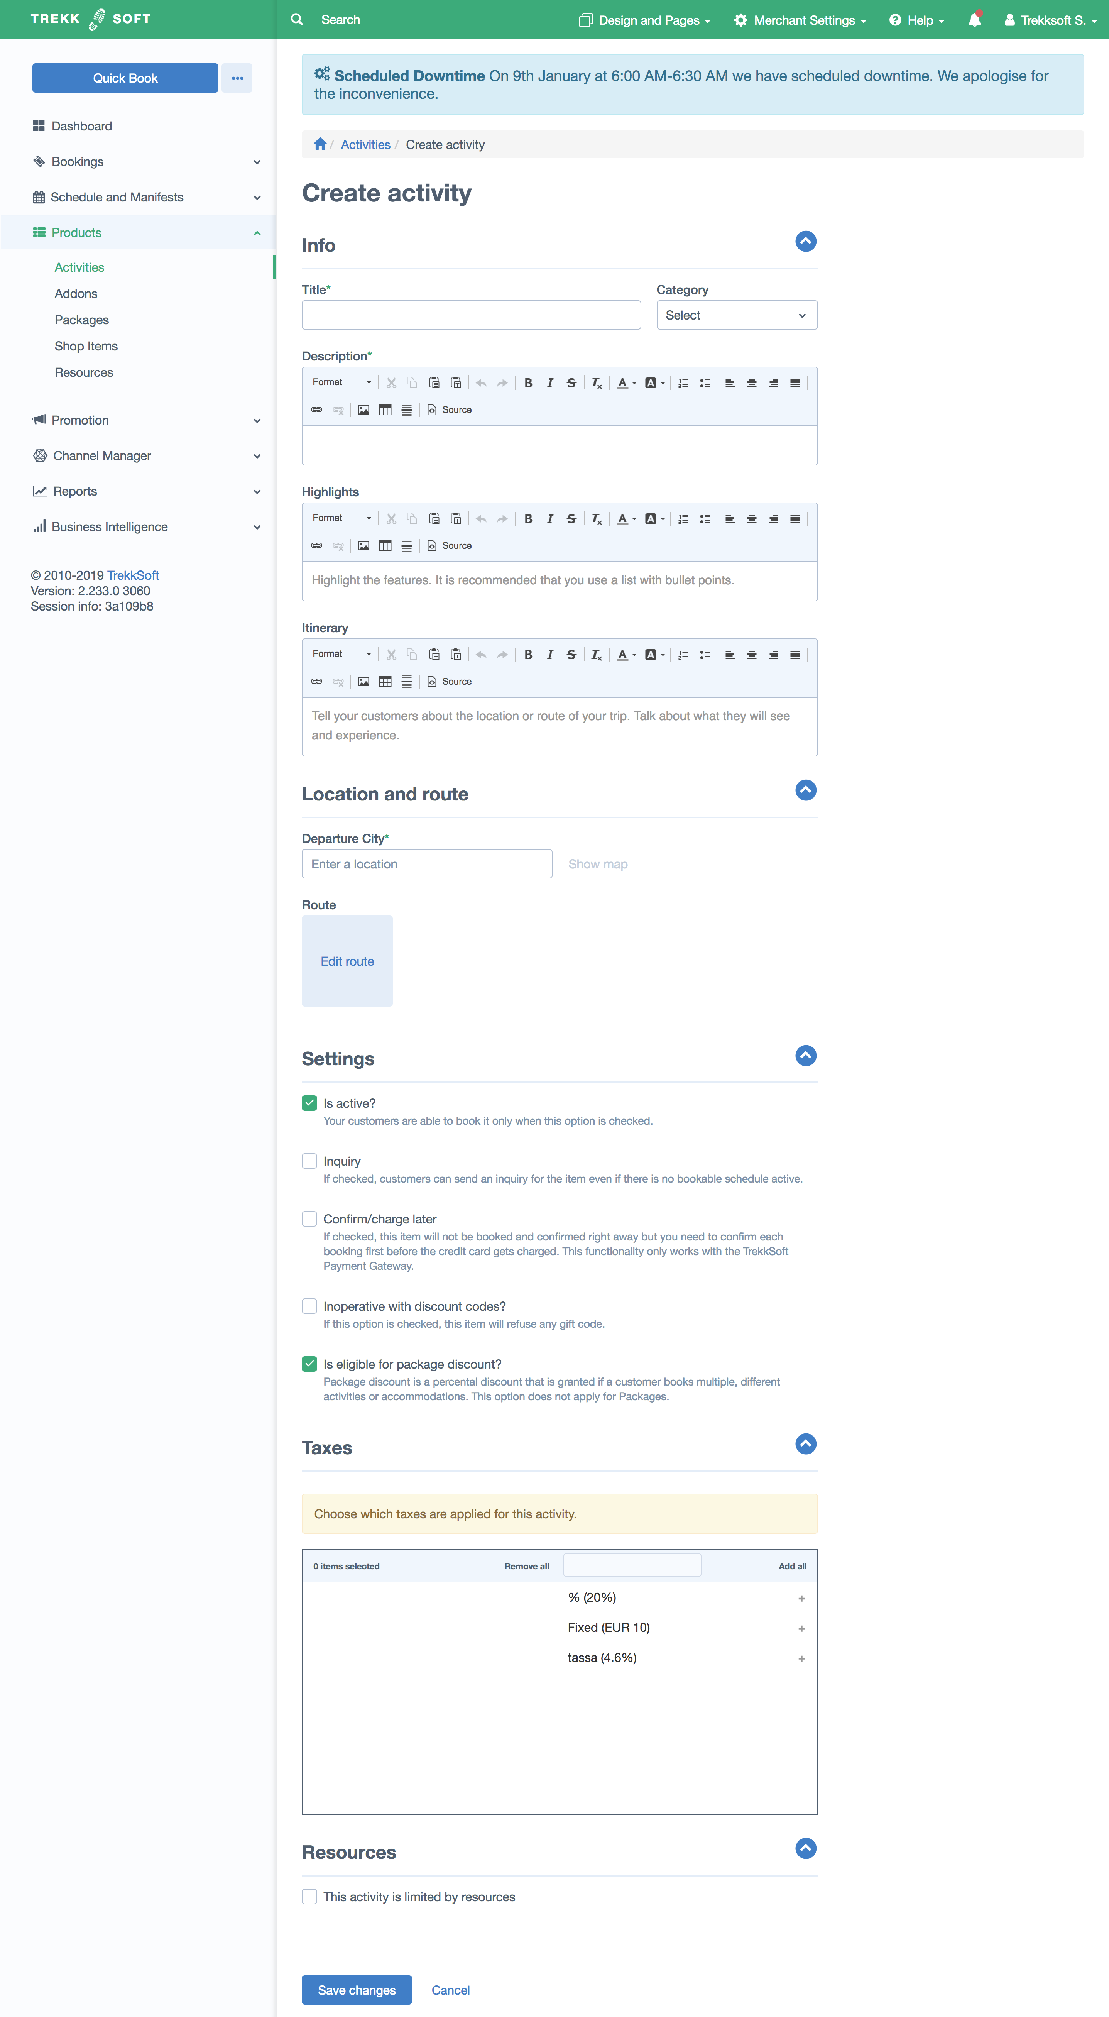
Task: Insert an image in the Description editor
Action: 363,409
